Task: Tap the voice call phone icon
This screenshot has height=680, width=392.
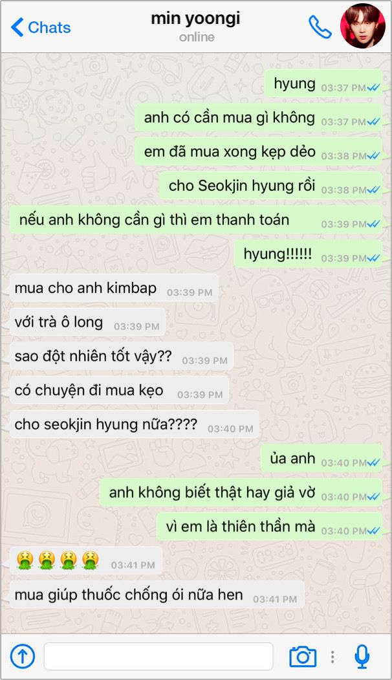Action: click(x=320, y=27)
